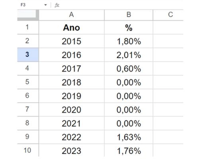Select cell containing 2015

(72, 41)
